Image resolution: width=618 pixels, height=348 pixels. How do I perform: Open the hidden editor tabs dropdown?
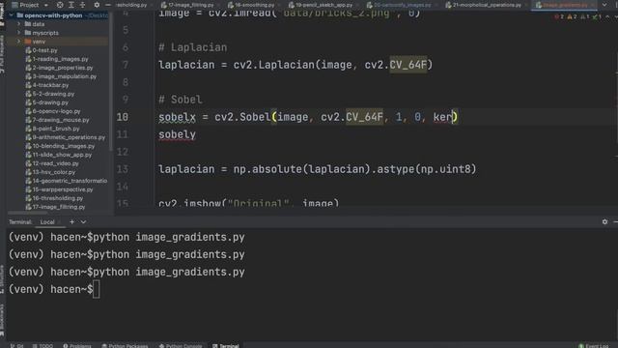coord(604,5)
